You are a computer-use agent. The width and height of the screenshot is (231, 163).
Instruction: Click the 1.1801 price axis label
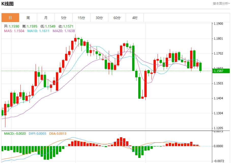pos(218,38)
